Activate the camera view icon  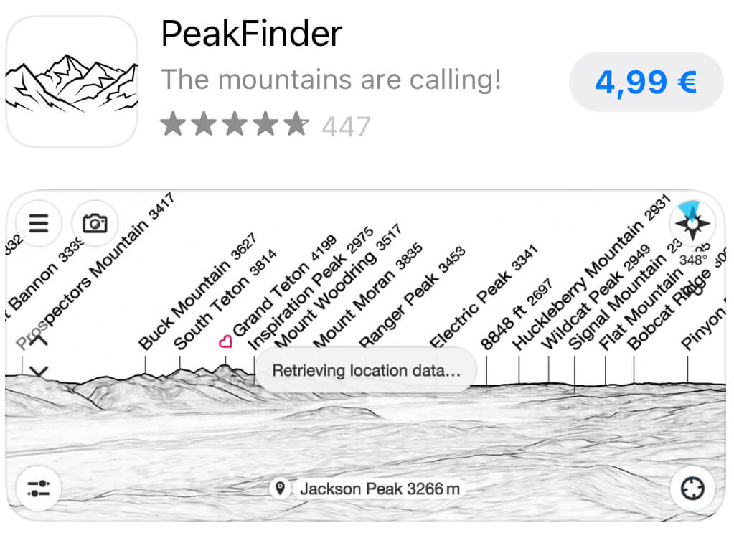click(x=94, y=224)
